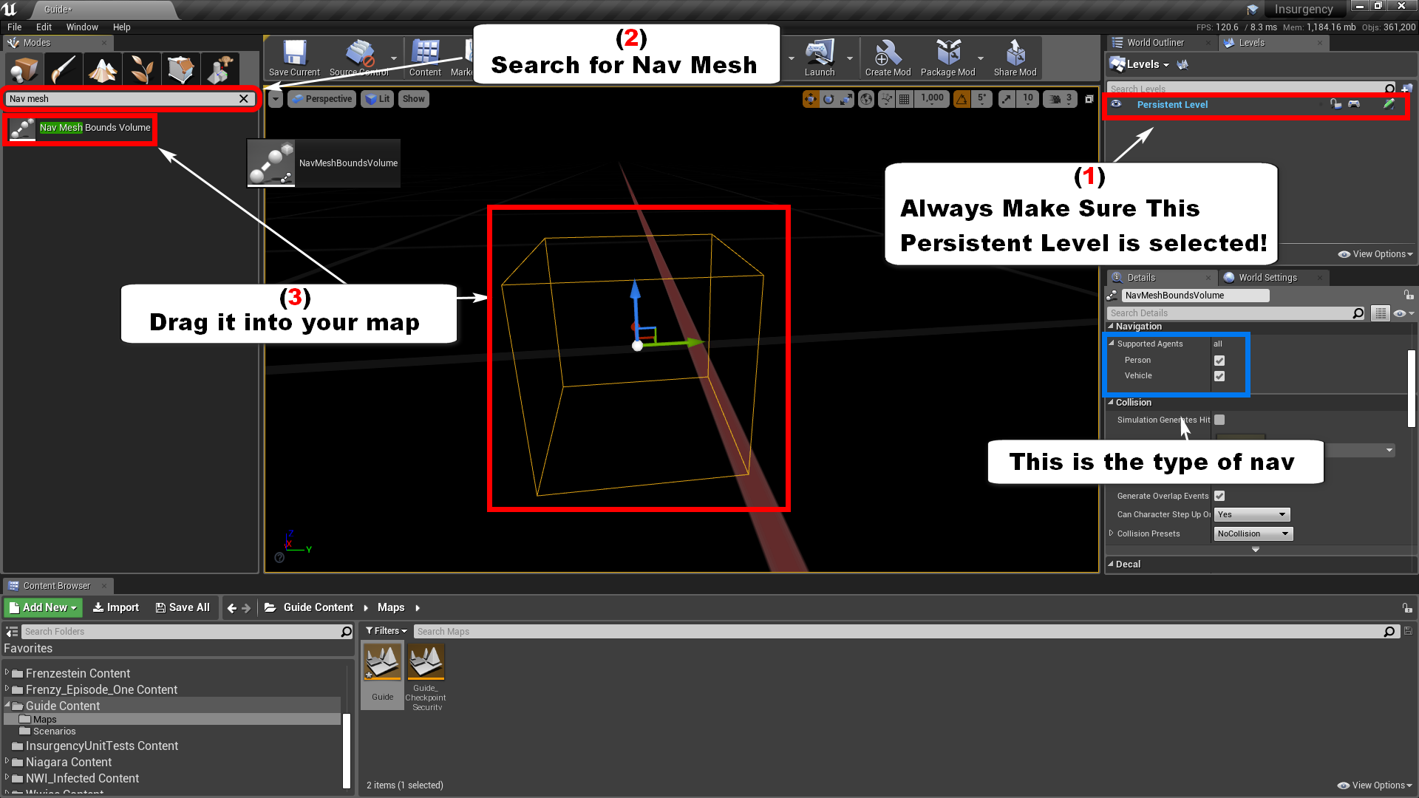The width and height of the screenshot is (1419, 798).
Task: Select the Place mode icon
Action: tap(24, 70)
